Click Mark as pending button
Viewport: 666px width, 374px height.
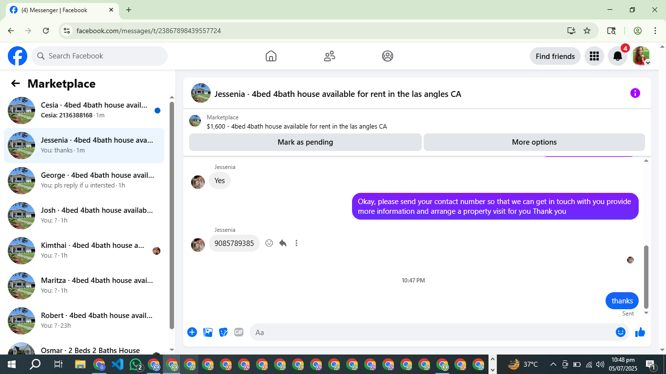click(x=305, y=142)
